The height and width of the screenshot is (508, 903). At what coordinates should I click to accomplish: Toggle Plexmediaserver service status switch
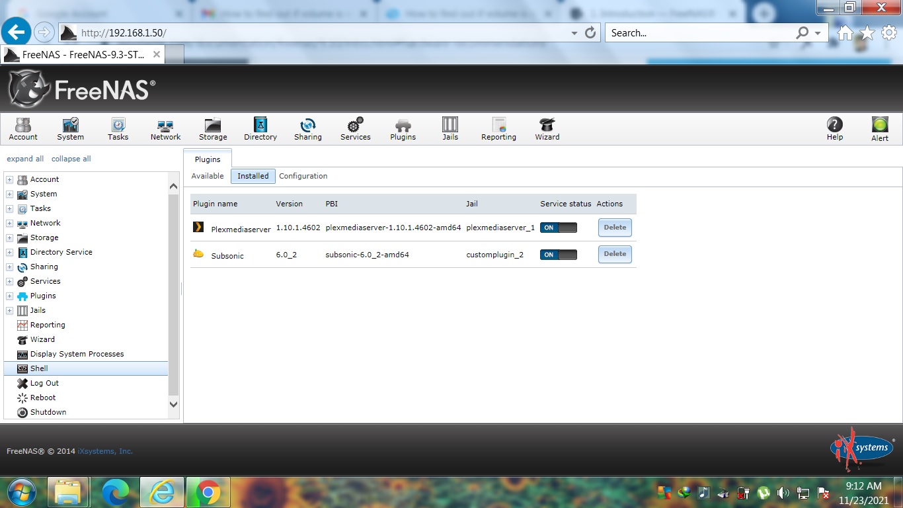[x=559, y=228]
